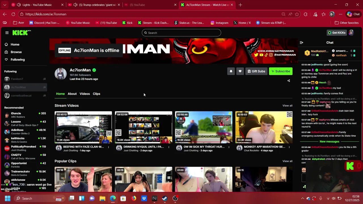Open the Discord bookmark
The height and width of the screenshot is (204, 363).
click(45, 23)
